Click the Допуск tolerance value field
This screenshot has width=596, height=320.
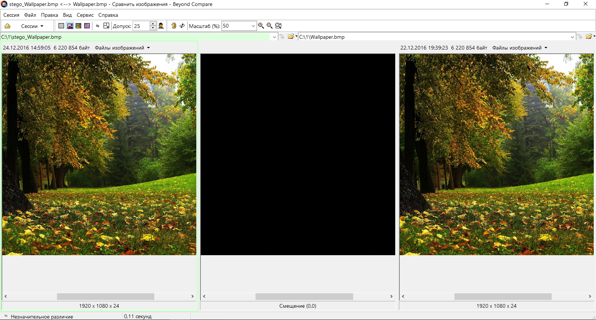(x=141, y=26)
